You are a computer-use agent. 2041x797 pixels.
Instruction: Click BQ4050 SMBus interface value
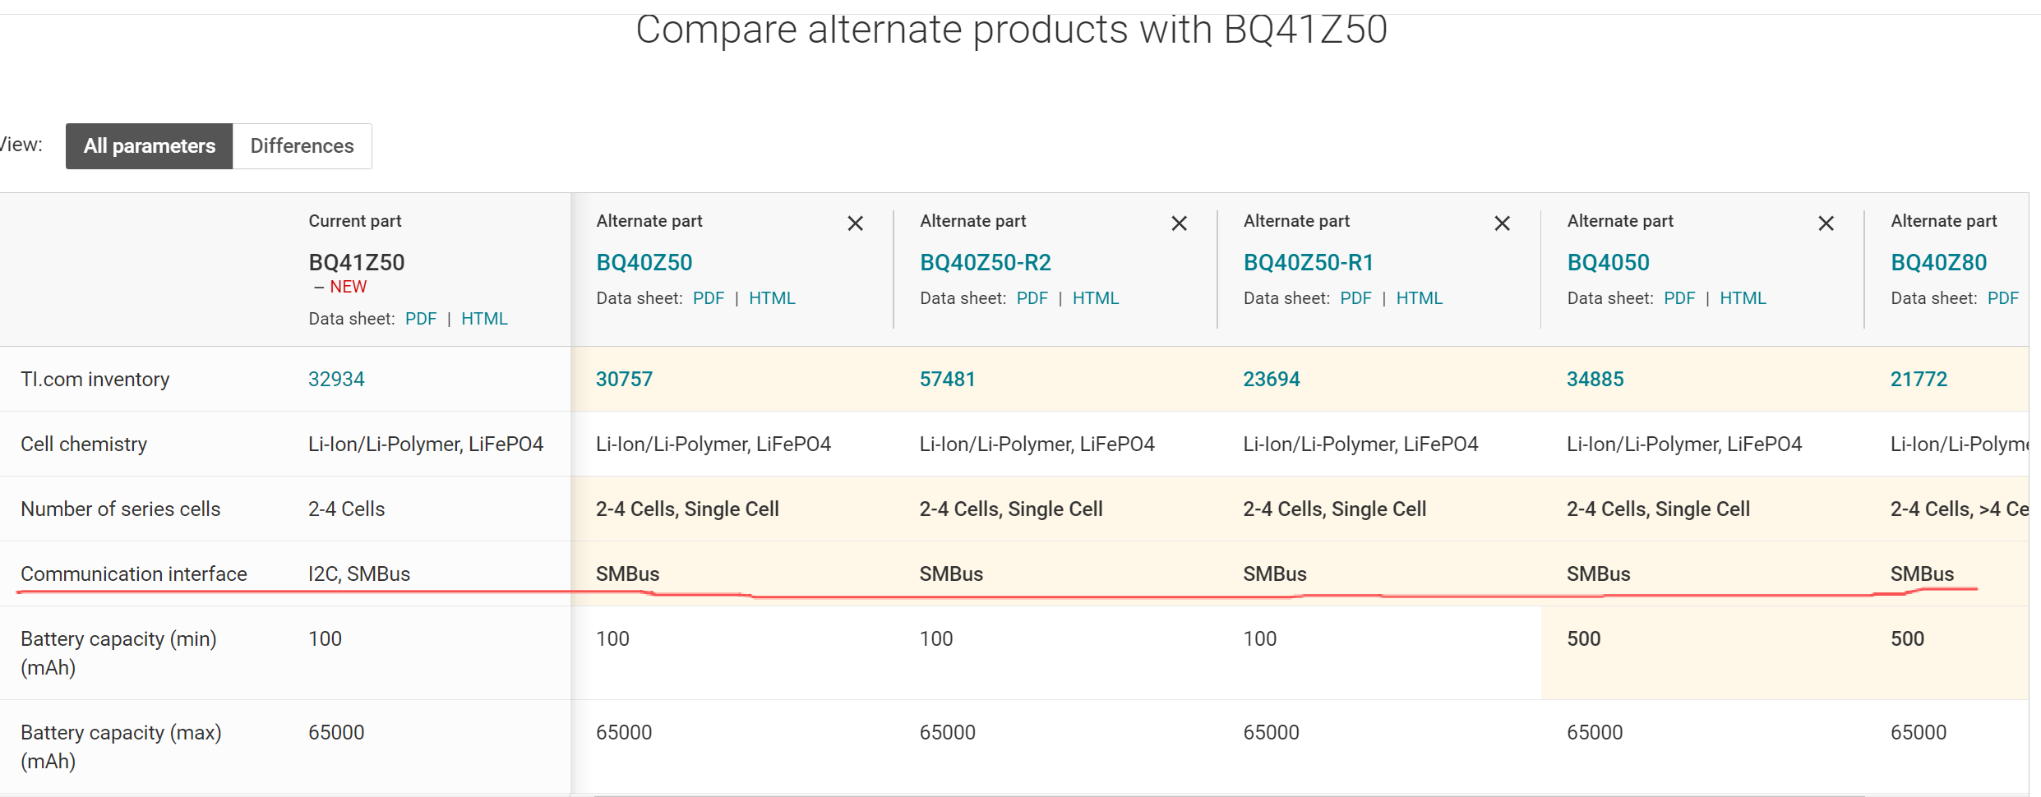click(x=1598, y=574)
